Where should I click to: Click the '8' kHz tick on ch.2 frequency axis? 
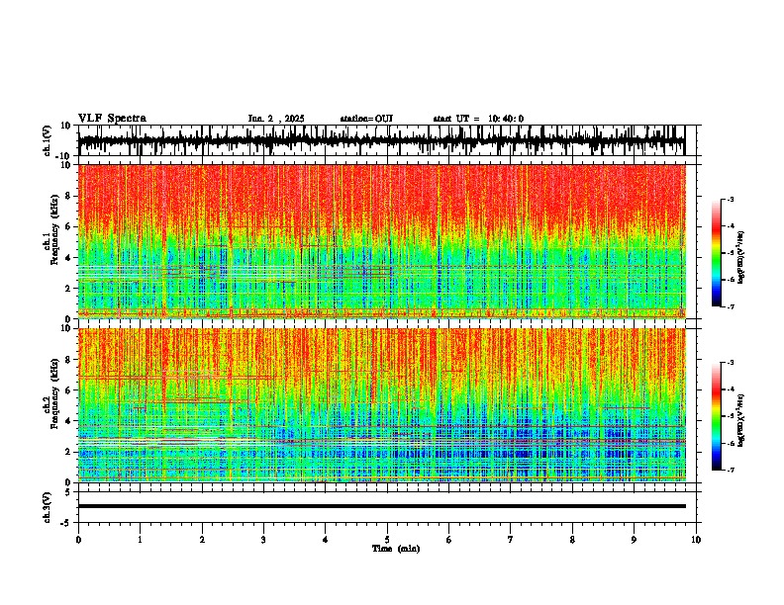(67, 360)
